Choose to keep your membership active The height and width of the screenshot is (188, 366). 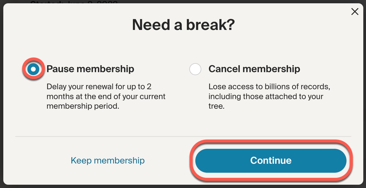tap(108, 160)
